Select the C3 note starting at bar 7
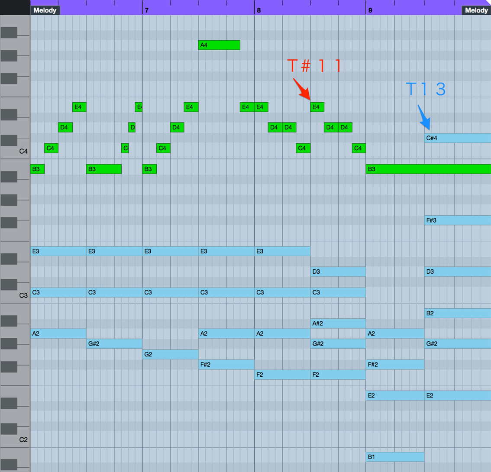 [170, 292]
